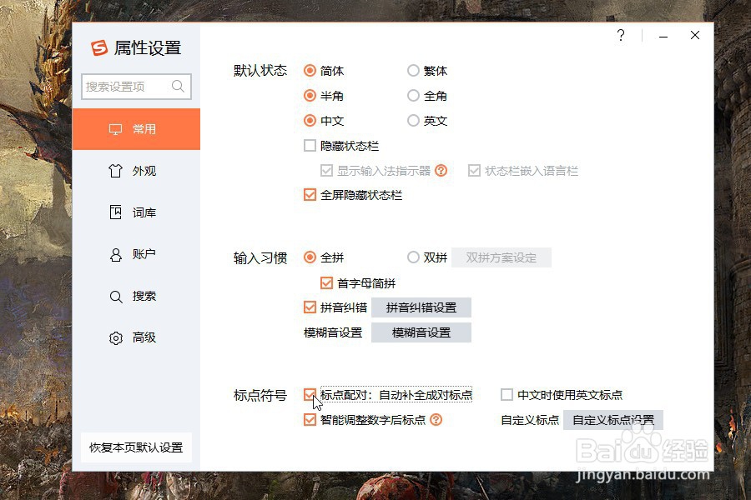Select the 双拼 input mode radio button
The height and width of the screenshot is (500, 751).
tap(413, 257)
